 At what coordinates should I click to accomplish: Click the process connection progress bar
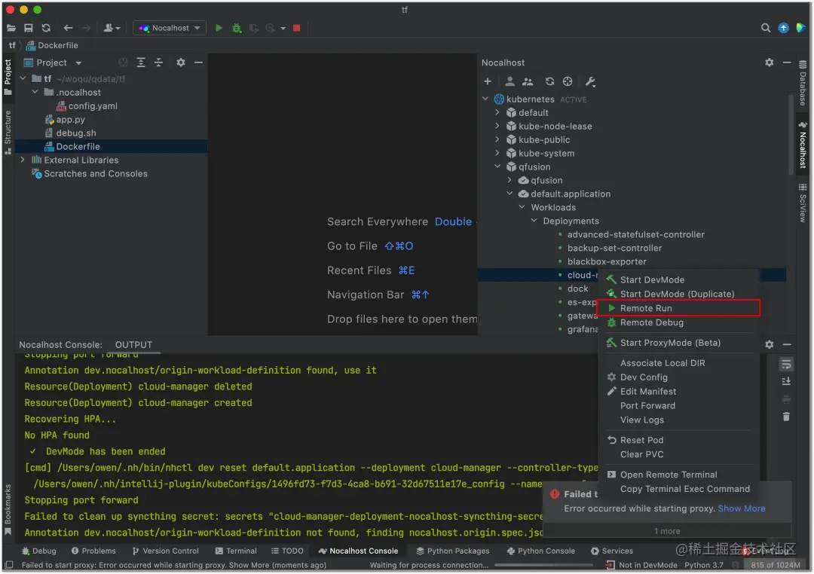point(543,565)
